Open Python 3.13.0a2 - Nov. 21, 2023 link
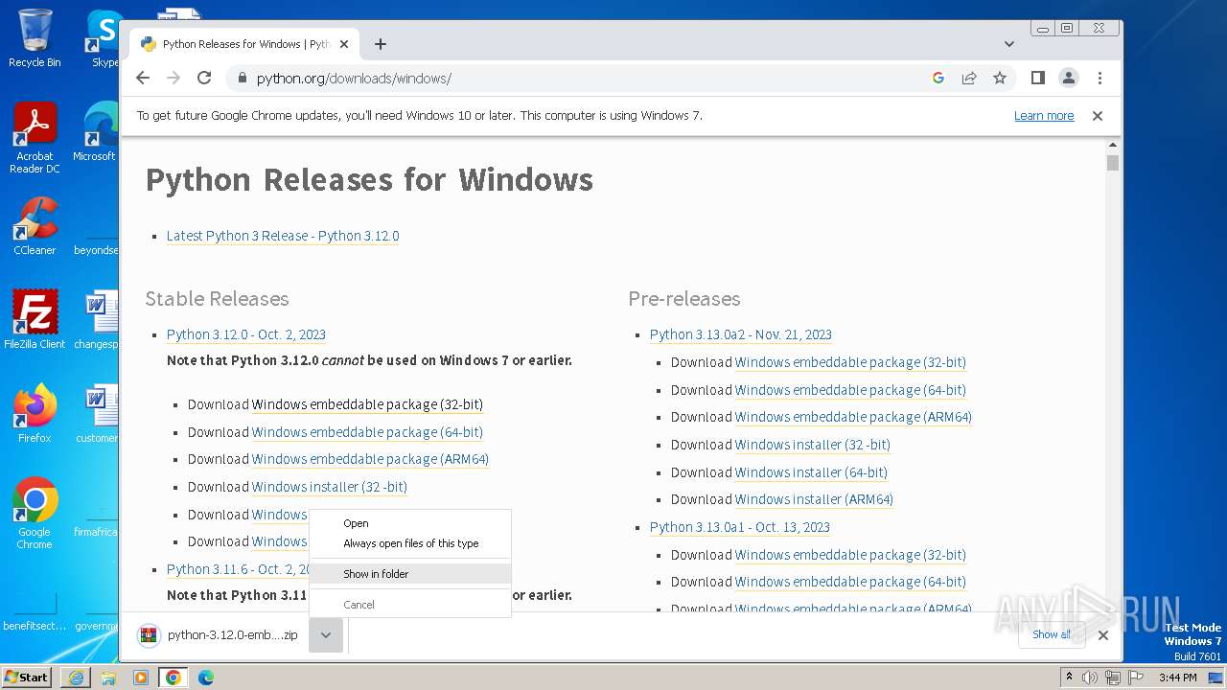Image resolution: width=1227 pixels, height=690 pixels. tap(741, 334)
